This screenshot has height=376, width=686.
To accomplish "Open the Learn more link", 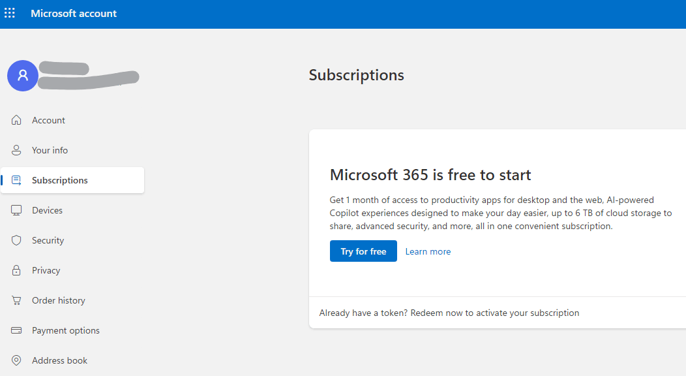I will 428,251.
